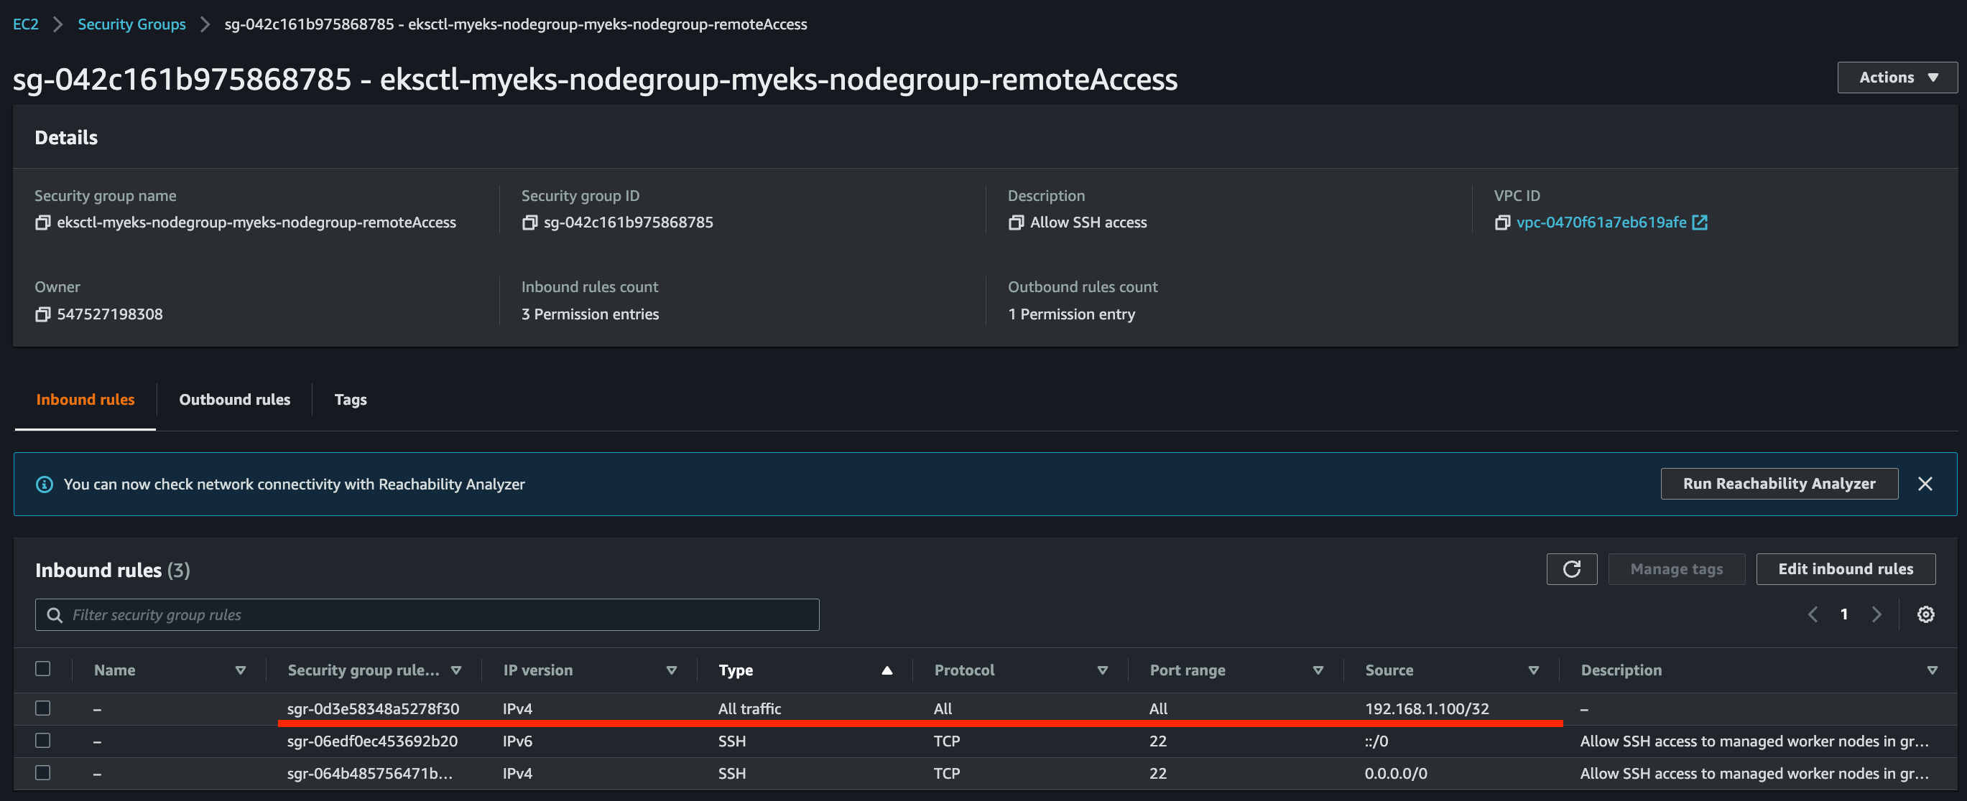Open Security Groups breadcrumb link
The image size is (1967, 801).
point(131,24)
